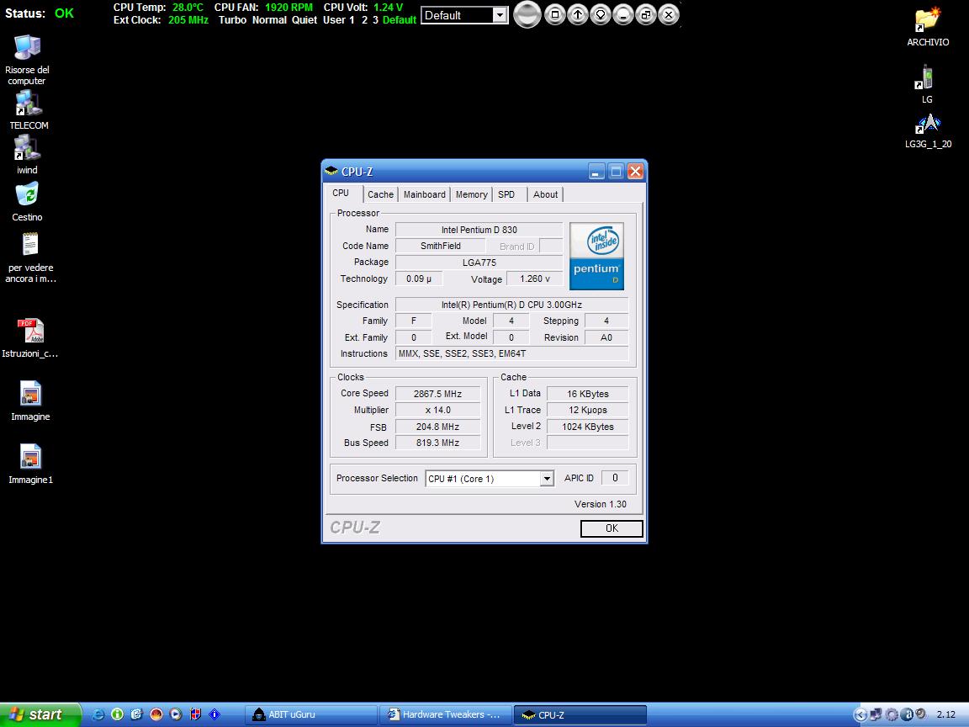Click the uGuru square icon button
Screen dimensions: 969x727
pyautogui.click(x=555, y=14)
